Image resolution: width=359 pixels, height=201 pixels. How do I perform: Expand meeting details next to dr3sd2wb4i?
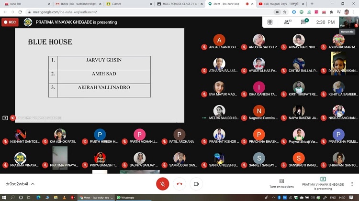33,184
